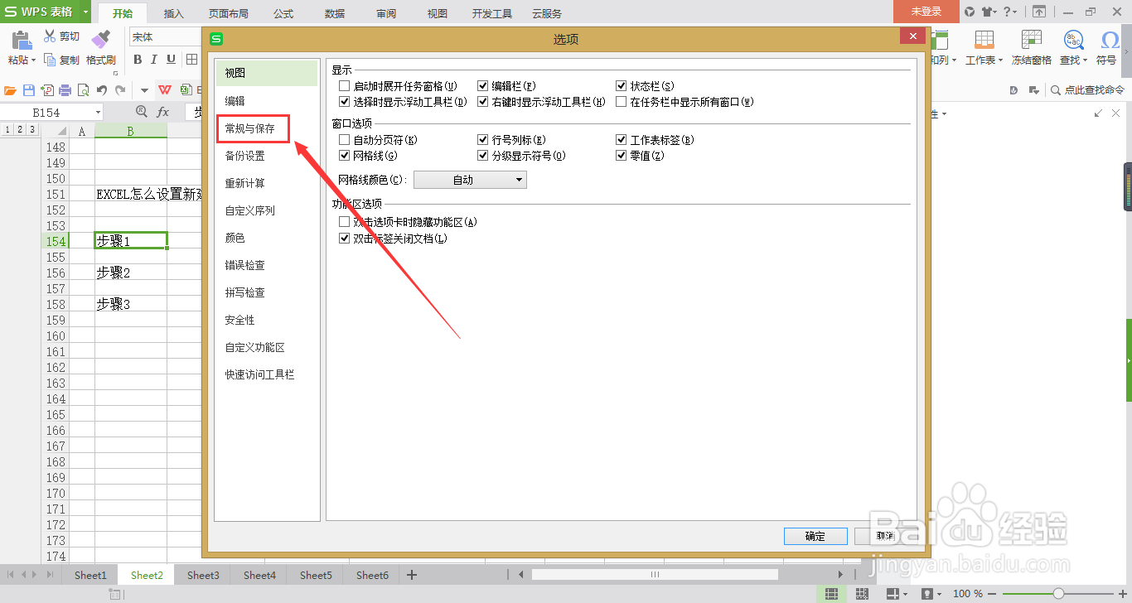Image resolution: width=1132 pixels, height=603 pixels.
Task: Enable 启动时展开任务窗格 checkbox
Action: tap(344, 85)
